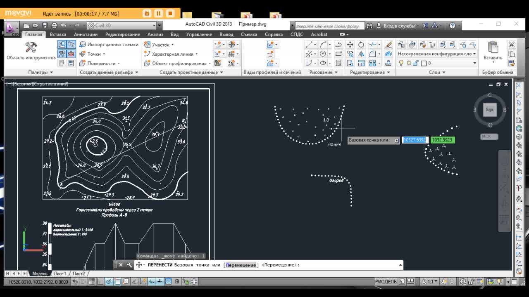Toggle the layer lightbulb on/off icon
529x297 pixels.
pyautogui.click(x=401, y=63)
